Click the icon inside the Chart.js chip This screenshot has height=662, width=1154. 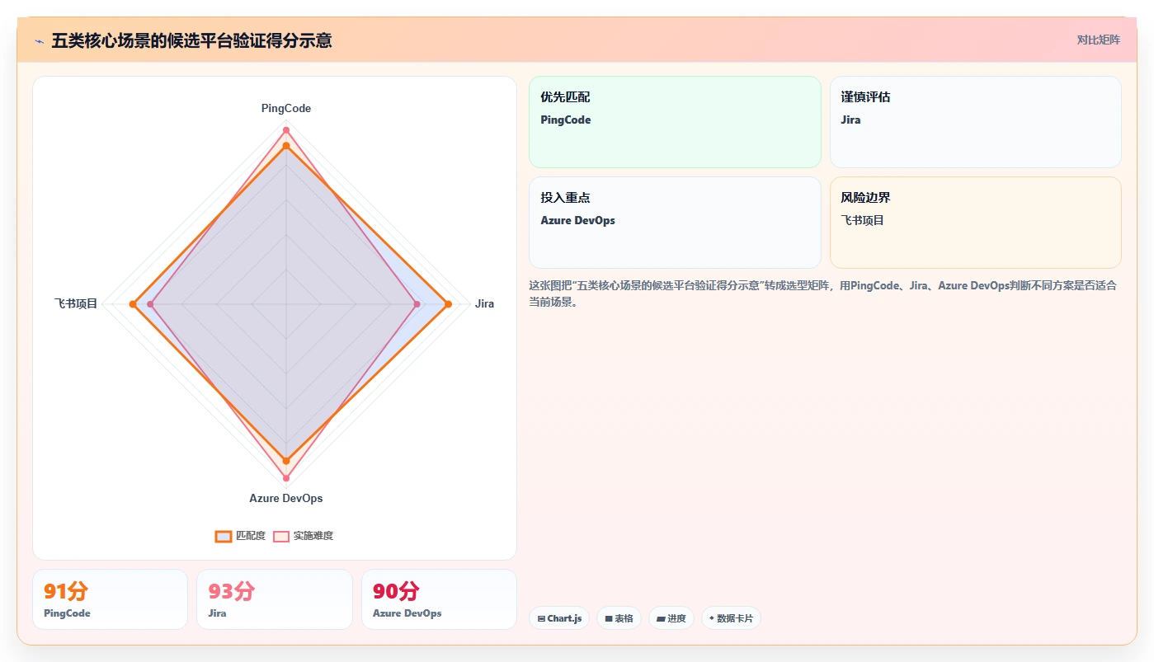point(541,618)
